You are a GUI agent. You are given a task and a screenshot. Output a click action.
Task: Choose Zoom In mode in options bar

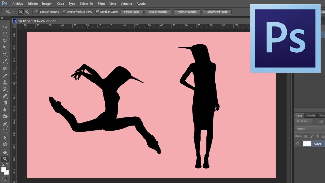click(21, 12)
